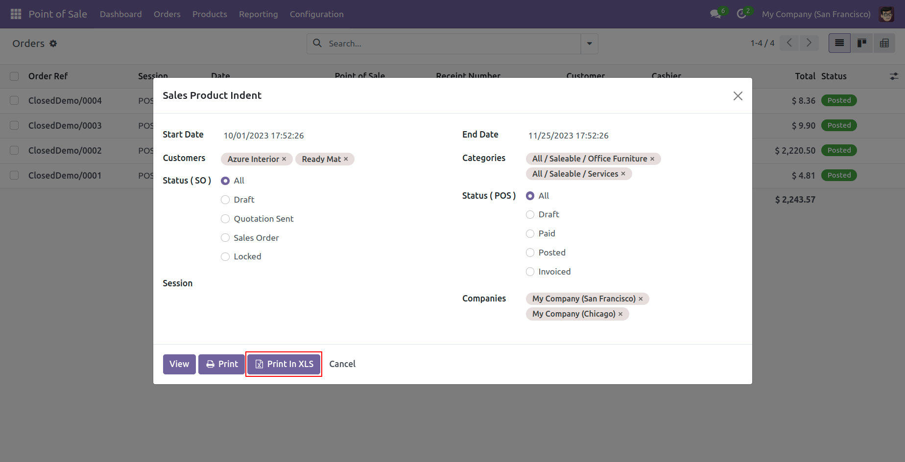Check the ClosedDemo/0001 row checkbox

click(14, 175)
